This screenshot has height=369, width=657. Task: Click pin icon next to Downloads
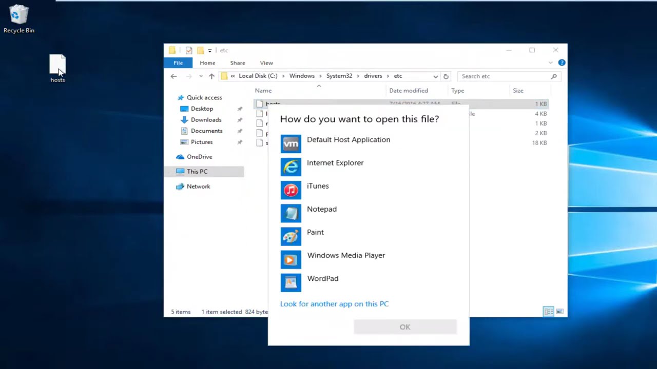[x=240, y=120]
